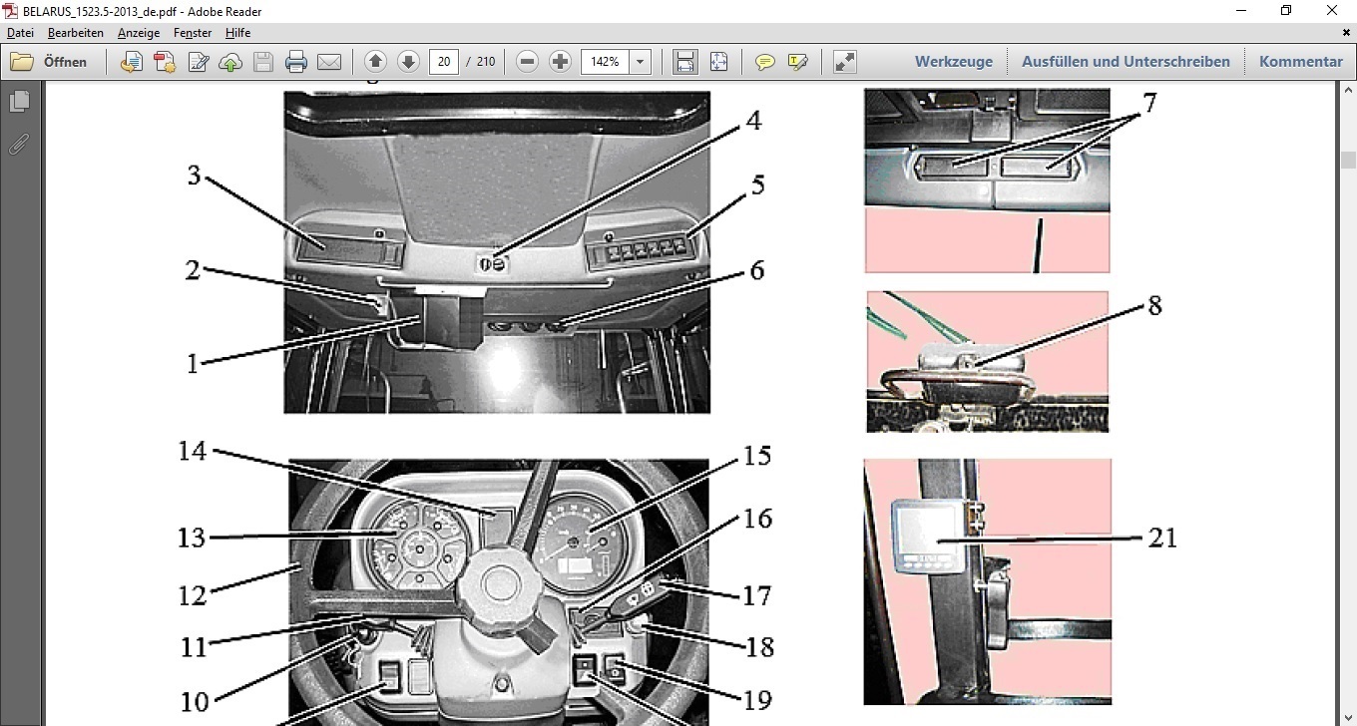Close the document with menu-bar X
Image resolution: width=1357 pixels, height=726 pixels.
(1347, 33)
